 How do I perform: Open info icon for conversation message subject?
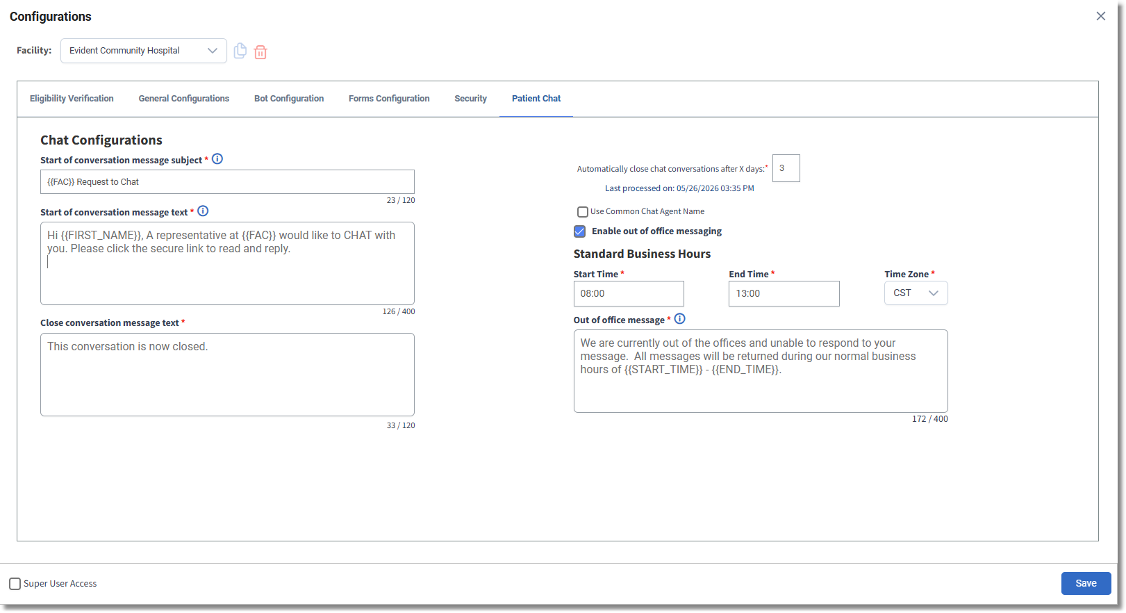(217, 159)
